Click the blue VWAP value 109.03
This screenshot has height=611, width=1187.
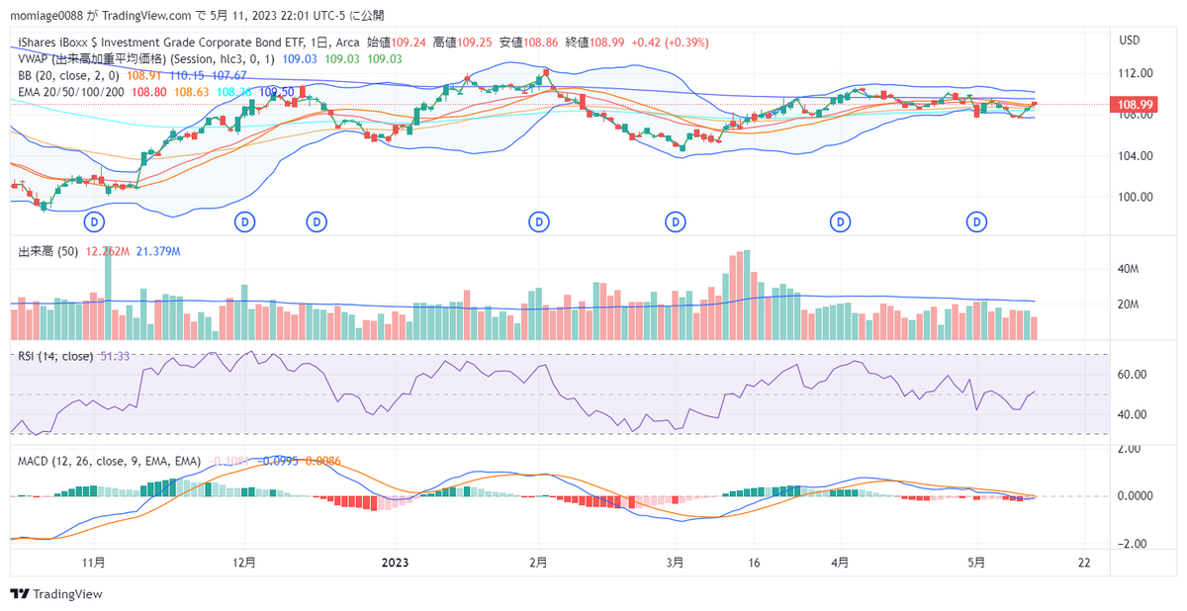coord(300,59)
